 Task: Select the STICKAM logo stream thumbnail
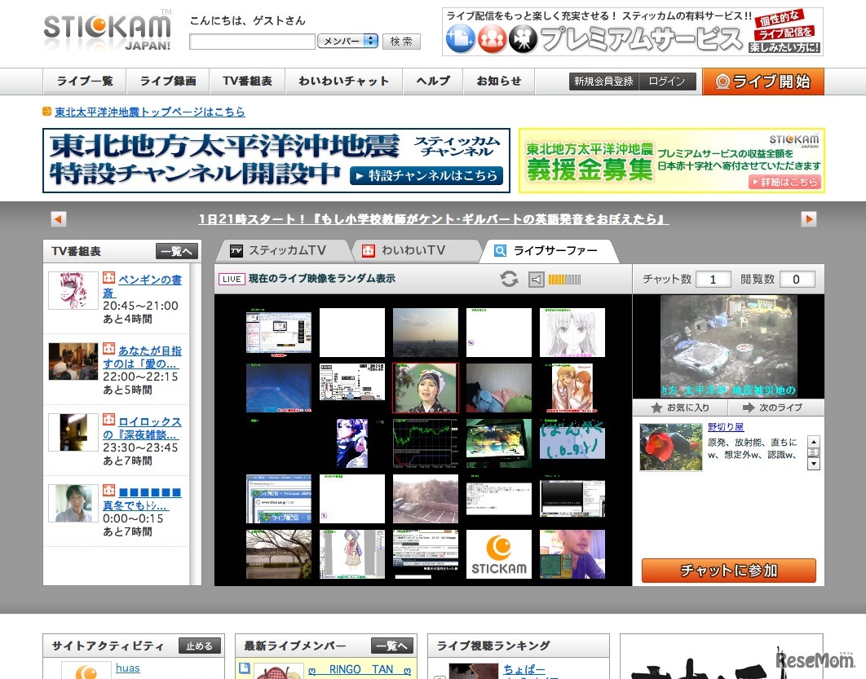point(498,554)
